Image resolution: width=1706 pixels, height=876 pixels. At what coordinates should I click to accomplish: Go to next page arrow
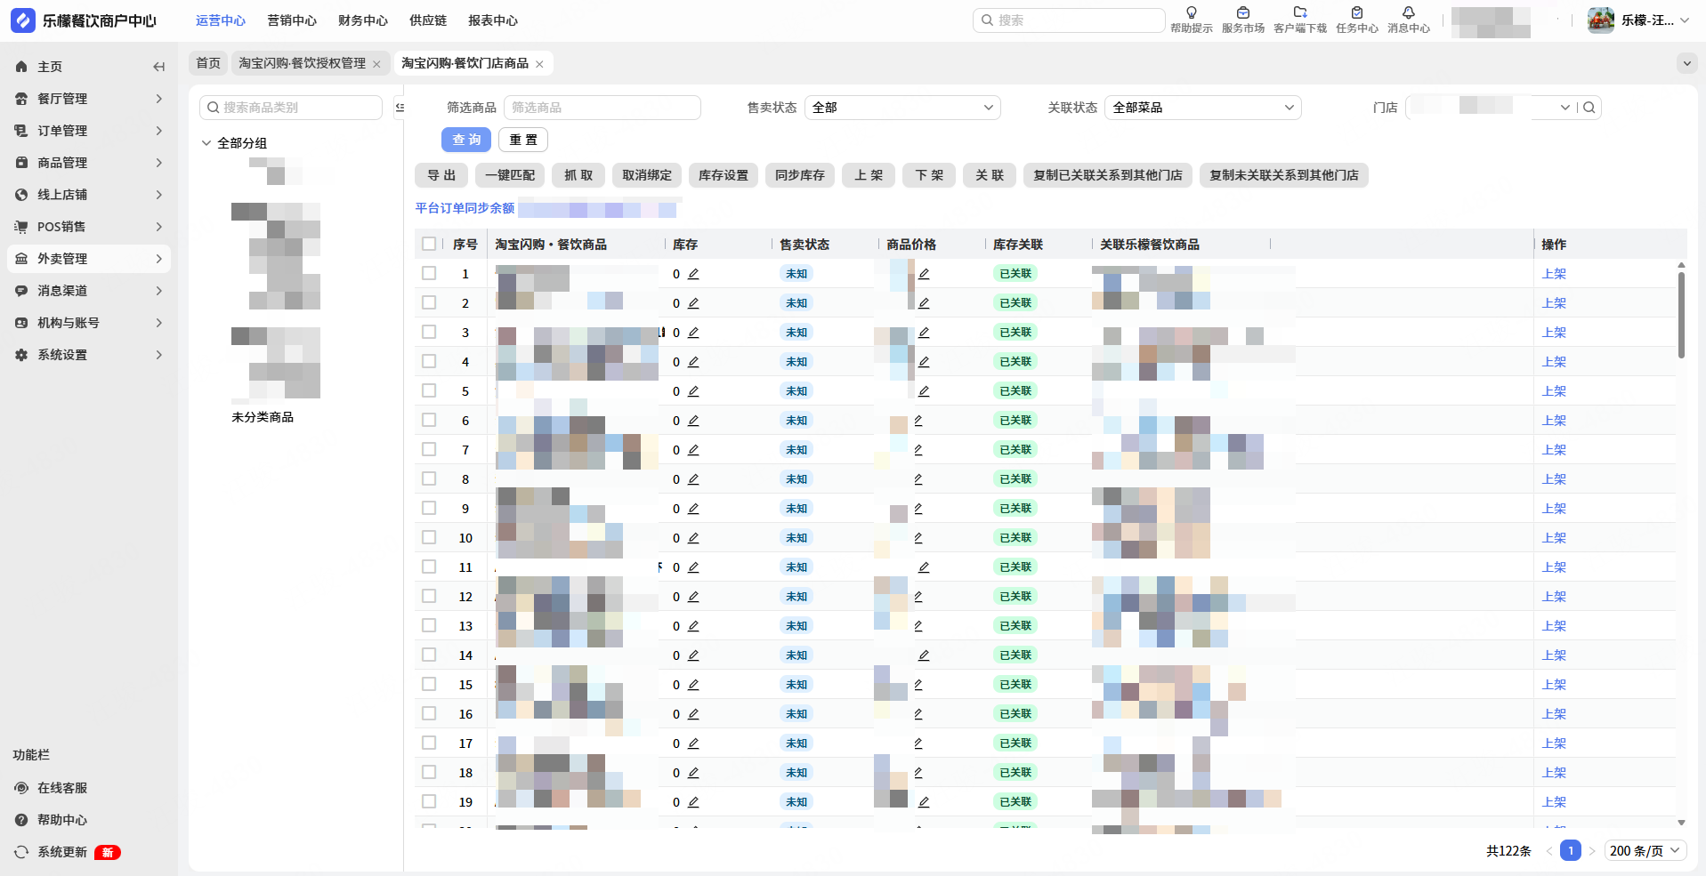(x=1592, y=851)
